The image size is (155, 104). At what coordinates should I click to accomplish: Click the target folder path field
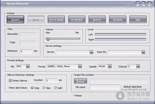tap(119, 81)
